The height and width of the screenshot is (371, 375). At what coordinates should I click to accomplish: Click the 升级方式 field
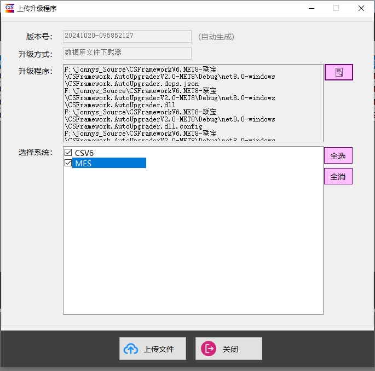[127, 53]
